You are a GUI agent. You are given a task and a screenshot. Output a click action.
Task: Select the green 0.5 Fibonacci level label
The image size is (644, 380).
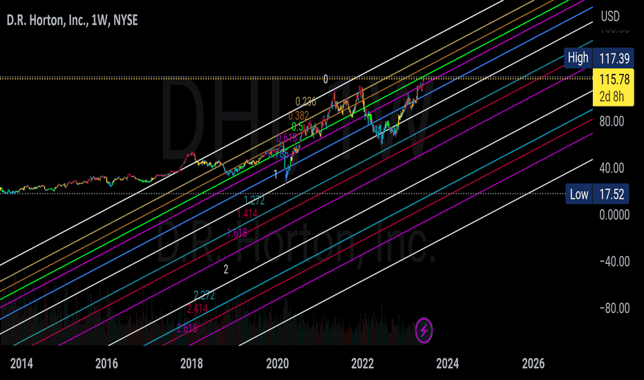pos(297,127)
